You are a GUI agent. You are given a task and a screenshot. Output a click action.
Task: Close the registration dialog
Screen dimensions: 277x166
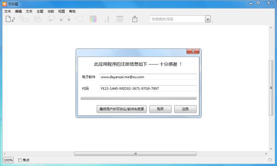[193, 51]
